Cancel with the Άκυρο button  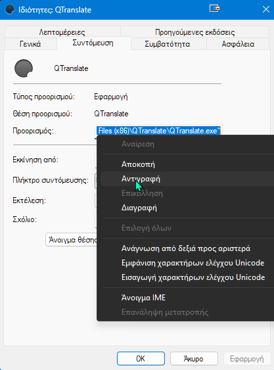194,359
